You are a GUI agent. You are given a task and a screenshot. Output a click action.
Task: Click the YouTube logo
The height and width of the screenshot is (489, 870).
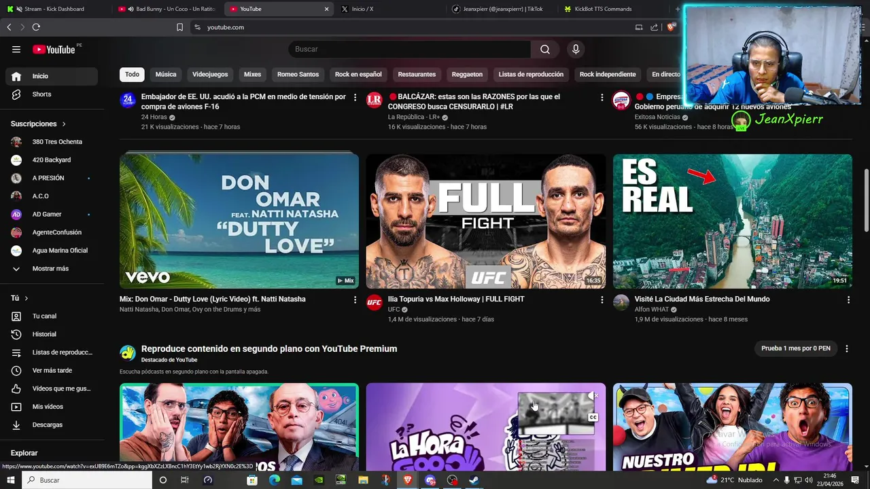[x=54, y=49]
